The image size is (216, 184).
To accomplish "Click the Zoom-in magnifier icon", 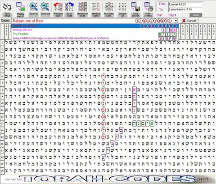I will coord(34,7).
